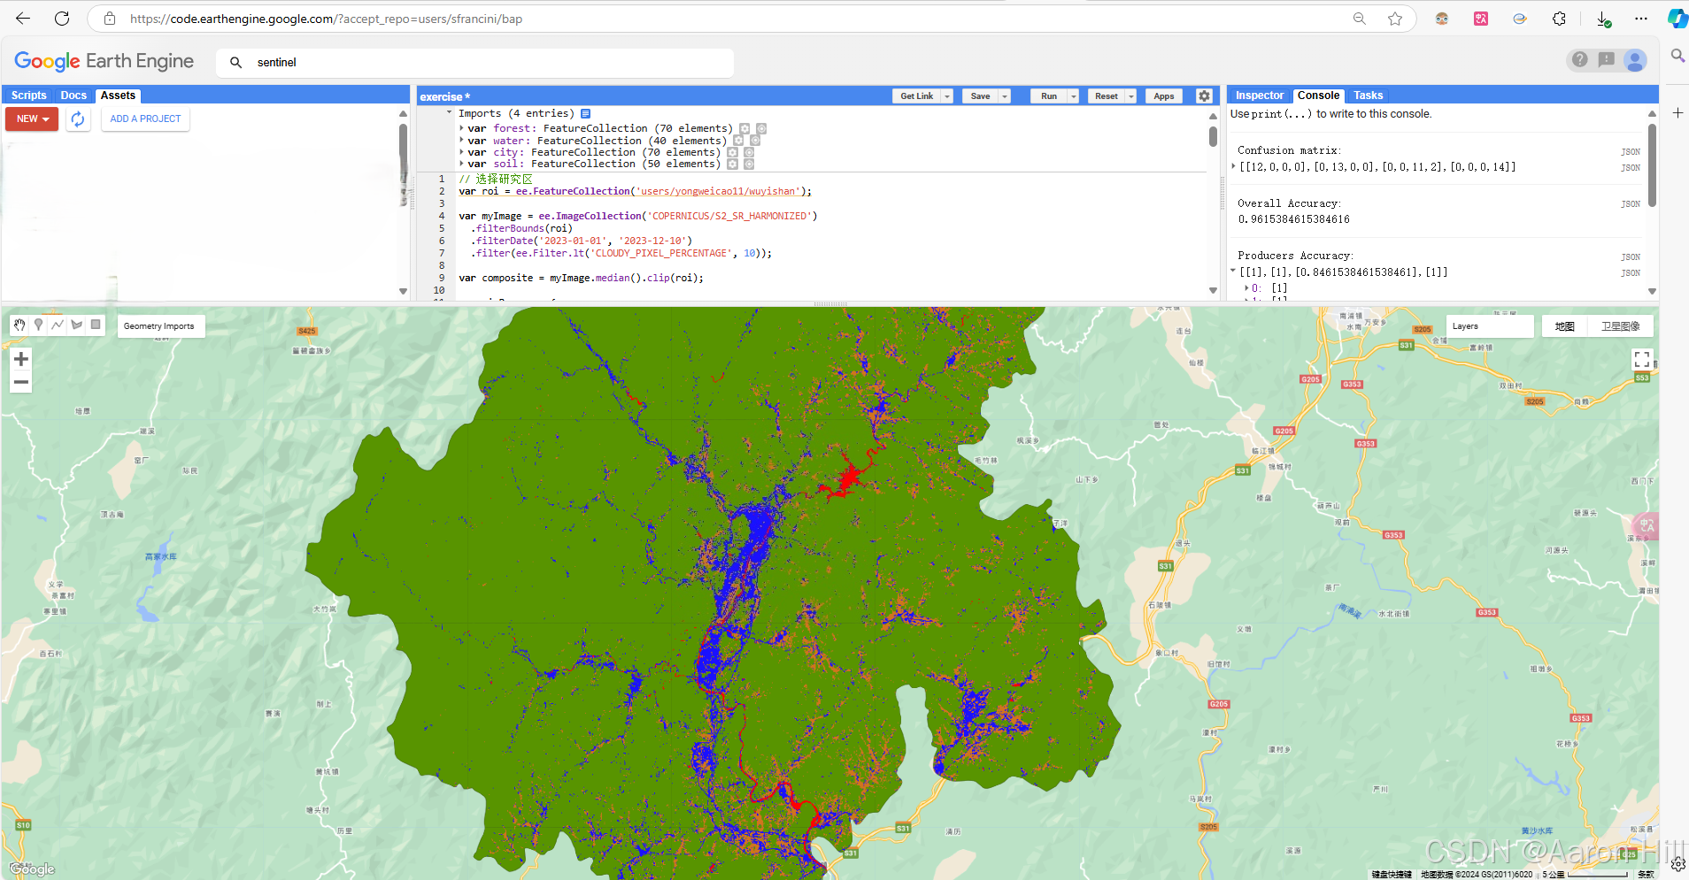
Task: Select the draw polygon shape tool
Action: point(77,325)
